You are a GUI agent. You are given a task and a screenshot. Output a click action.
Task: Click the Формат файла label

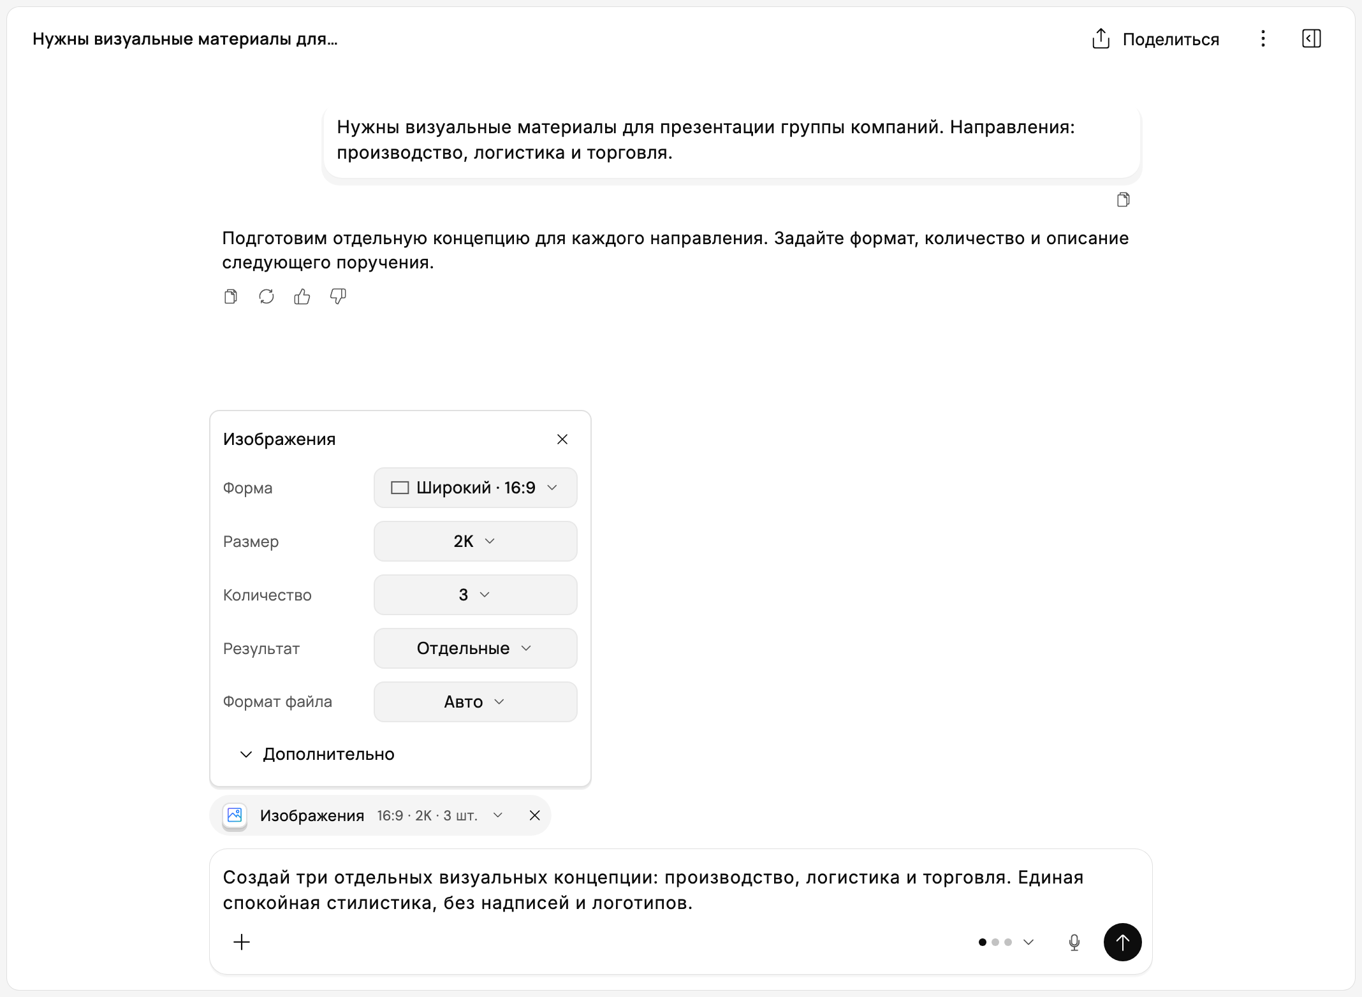(x=277, y=702)
